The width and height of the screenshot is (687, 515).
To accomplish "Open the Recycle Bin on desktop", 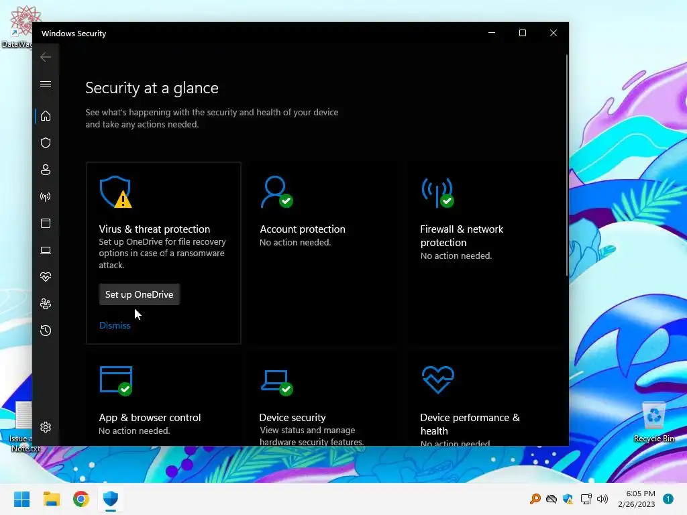I will pos(654,422).
